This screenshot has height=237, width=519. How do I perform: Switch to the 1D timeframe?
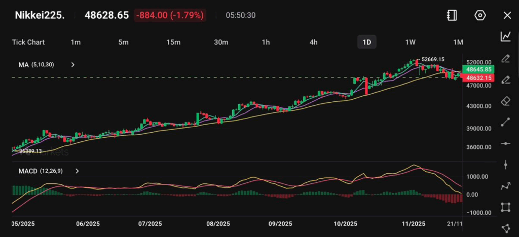click(x=366, y=42)
